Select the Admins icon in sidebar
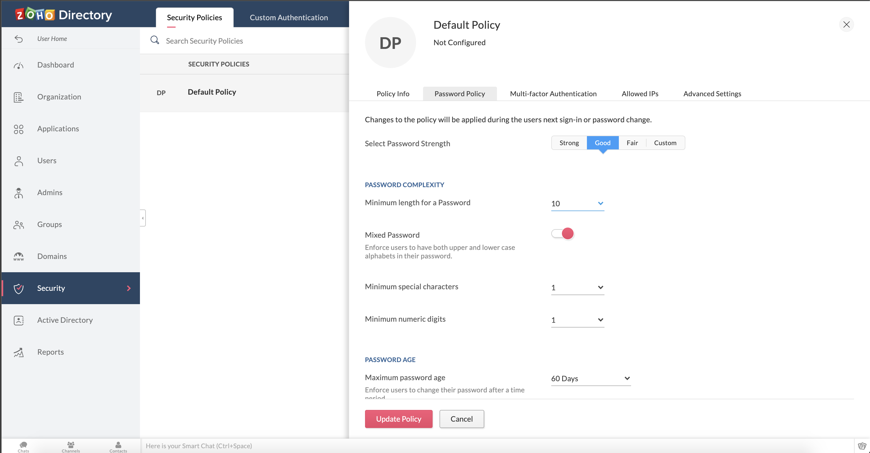The width and height of the screenshot is (870, 453). pos(19,193)
